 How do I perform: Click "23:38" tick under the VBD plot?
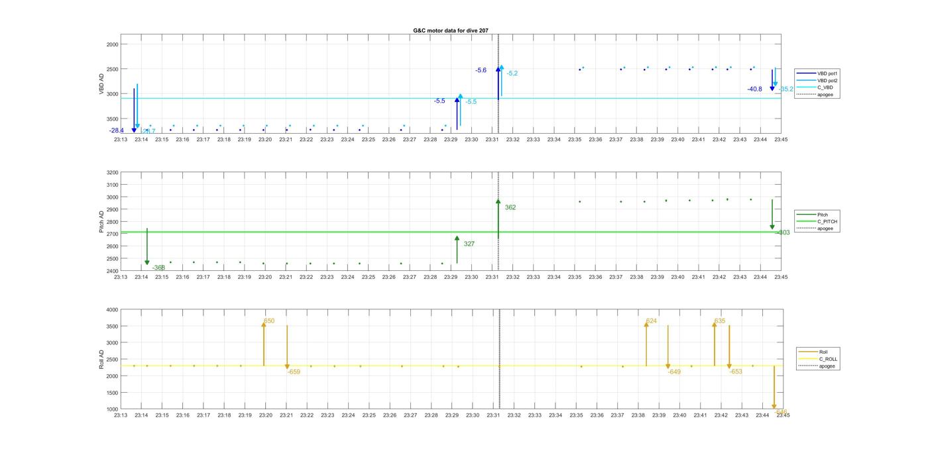click(x=636, y=139)
